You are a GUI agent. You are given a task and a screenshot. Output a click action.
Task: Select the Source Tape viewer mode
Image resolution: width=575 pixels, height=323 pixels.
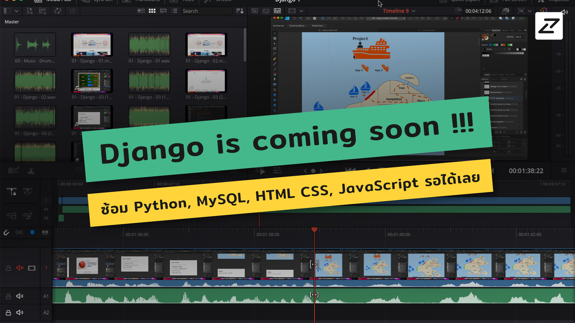tap(266, 11)
